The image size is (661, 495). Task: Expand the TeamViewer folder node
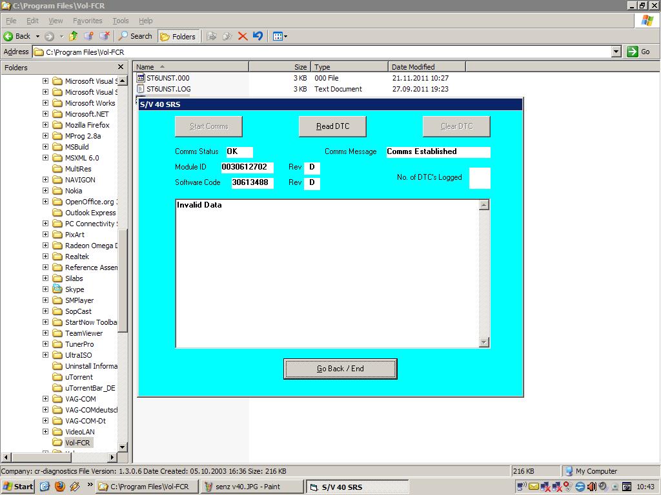point(46,333)
